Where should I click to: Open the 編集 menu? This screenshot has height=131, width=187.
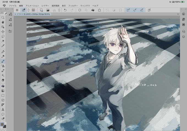tap(21, 6)
